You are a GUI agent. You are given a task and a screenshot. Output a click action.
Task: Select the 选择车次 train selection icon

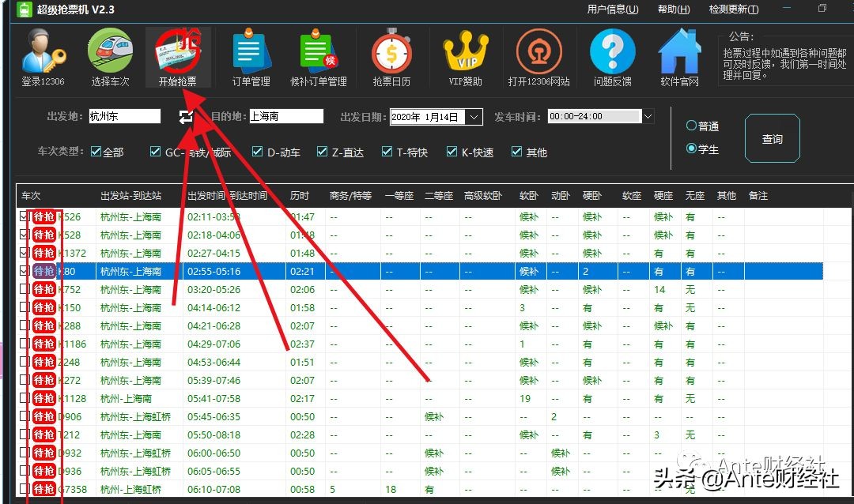click(x=110, y=55)
